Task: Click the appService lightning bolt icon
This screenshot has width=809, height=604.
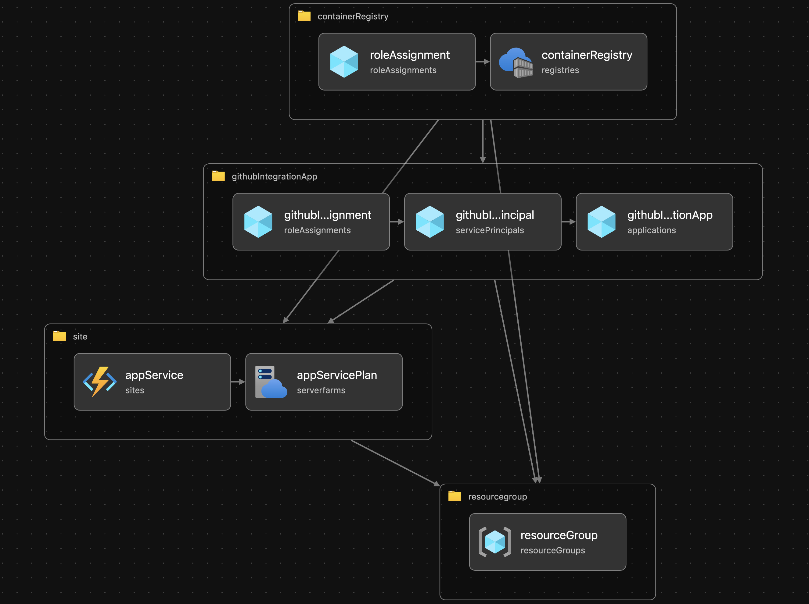Action: click(x=99, y=382)
